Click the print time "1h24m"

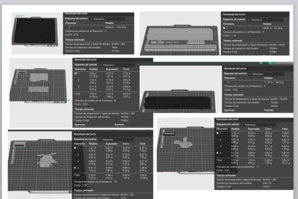click(274, 102)
